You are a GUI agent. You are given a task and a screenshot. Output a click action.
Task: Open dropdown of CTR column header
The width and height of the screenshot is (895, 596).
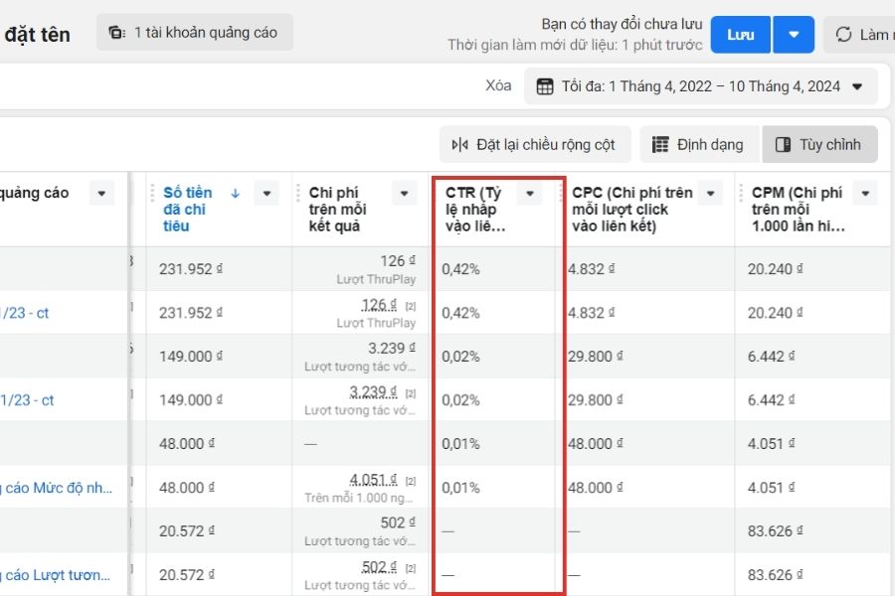[x=530, y=194]
